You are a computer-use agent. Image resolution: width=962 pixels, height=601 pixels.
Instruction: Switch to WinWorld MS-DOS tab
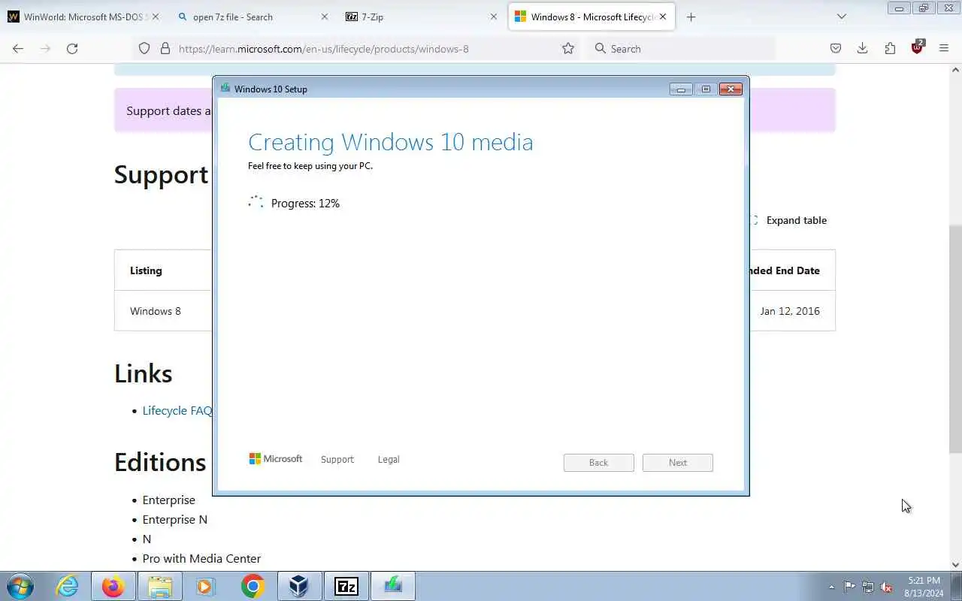(x=83, y=17)
